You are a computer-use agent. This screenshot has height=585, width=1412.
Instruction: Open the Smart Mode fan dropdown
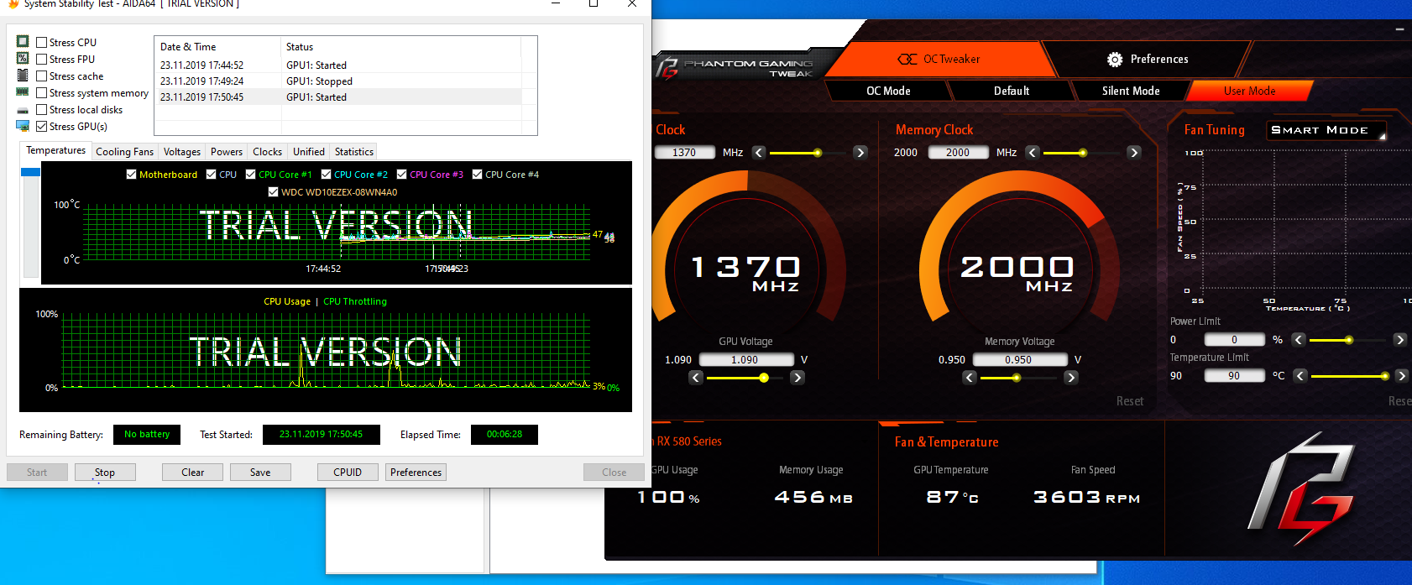1326,130
